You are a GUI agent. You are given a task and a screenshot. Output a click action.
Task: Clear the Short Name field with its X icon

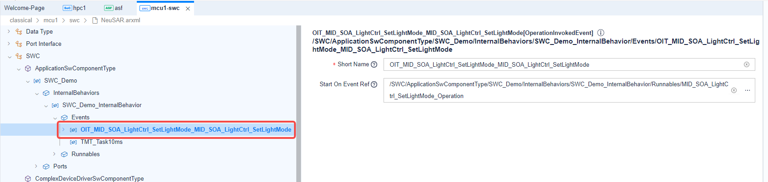[x=746, y=64]
